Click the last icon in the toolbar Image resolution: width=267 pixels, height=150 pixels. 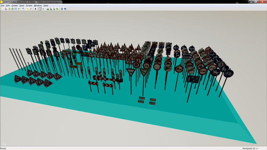[65, 9]
